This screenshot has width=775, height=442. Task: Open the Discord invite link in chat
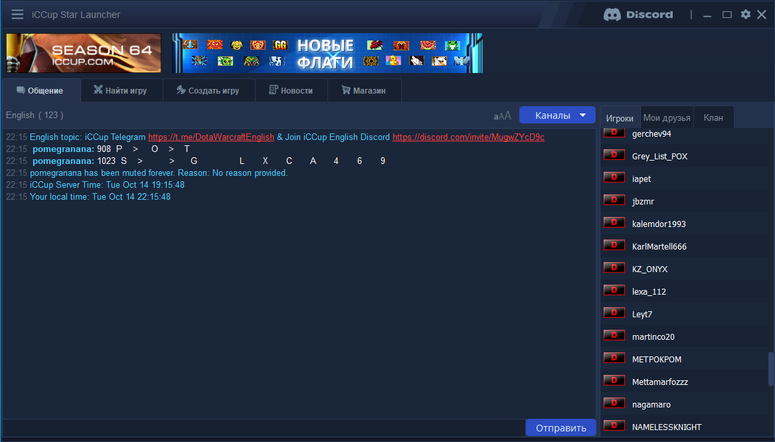click(x=469, y=137)
